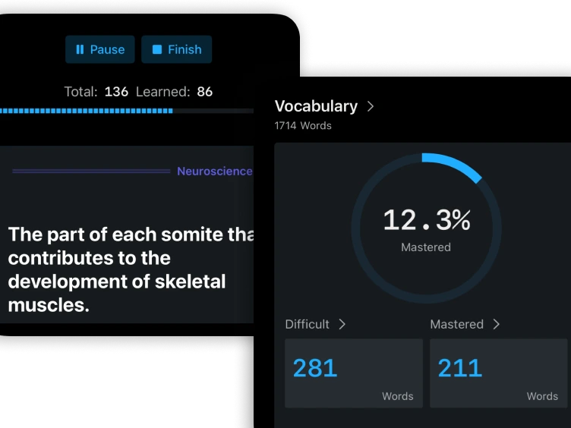Open the Mastered heading above 211

click(456, 324)
